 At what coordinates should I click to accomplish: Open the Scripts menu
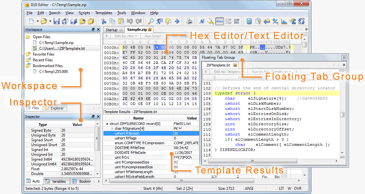84,13
